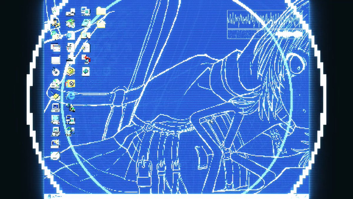This screenshot has height=199, width=353.
Task: Open the user figure icon on the desktop
Action: 55,23
